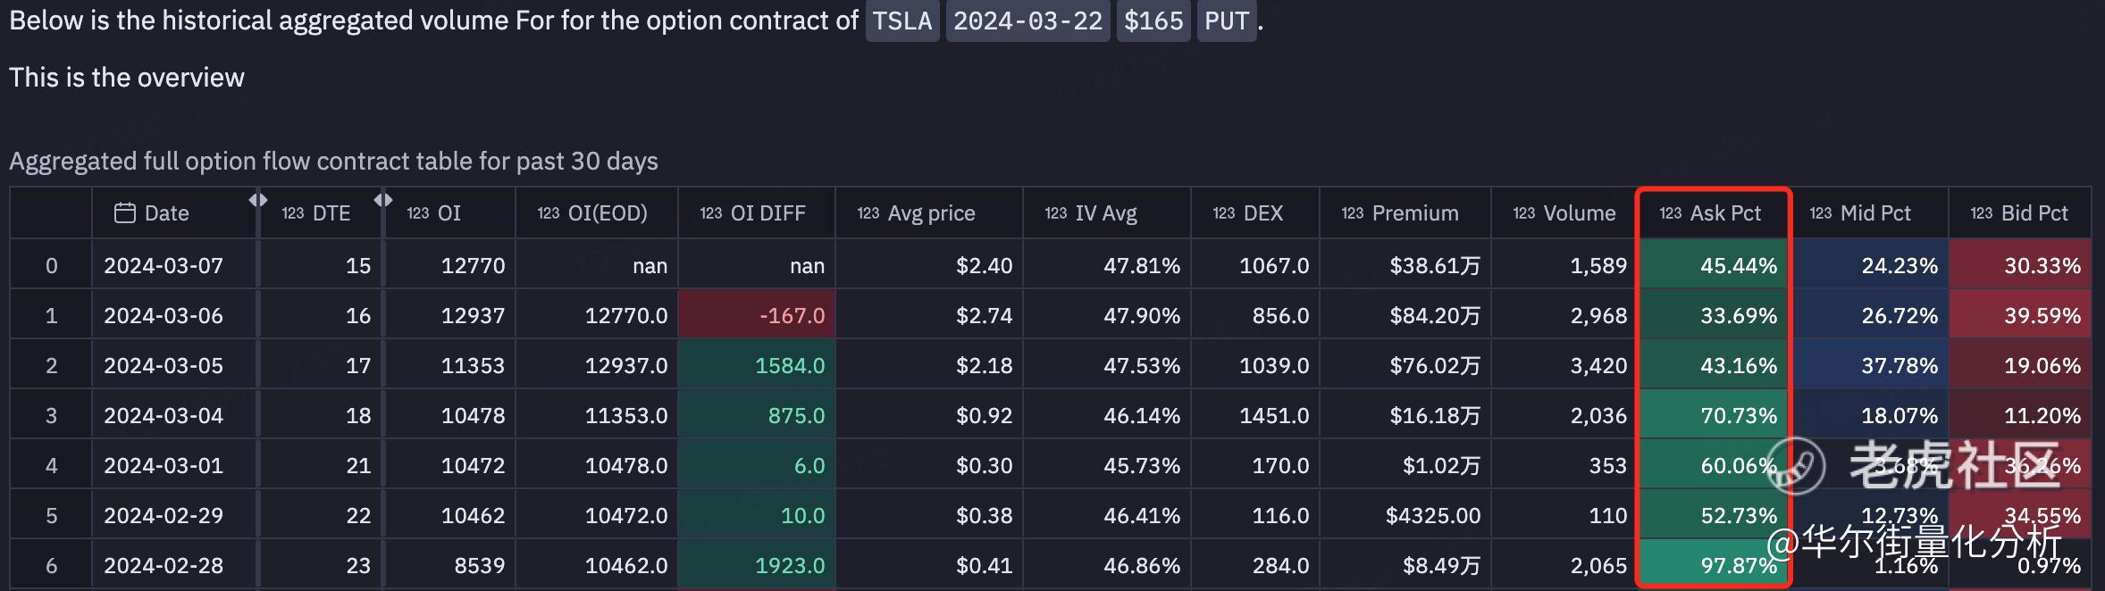Click the PUT option type tag
This screenshot has height=591, width=2105.
(x=1226, y=21)
